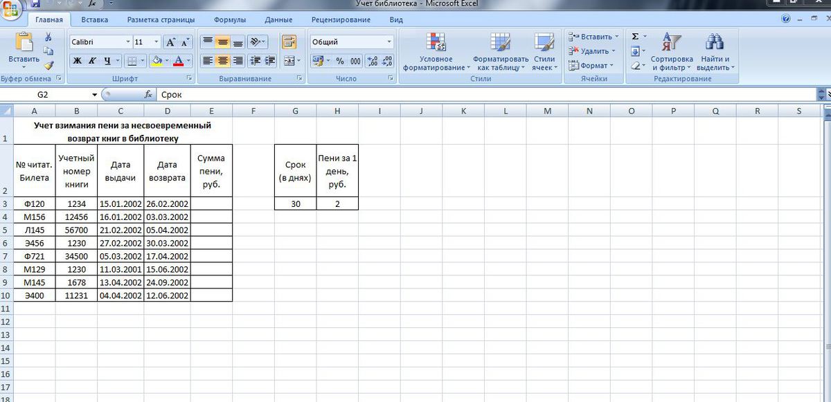Image resolution: width=831 pixels, height=402 pixels.
Task: Increase decimal places
Action: tap(373, 61)
